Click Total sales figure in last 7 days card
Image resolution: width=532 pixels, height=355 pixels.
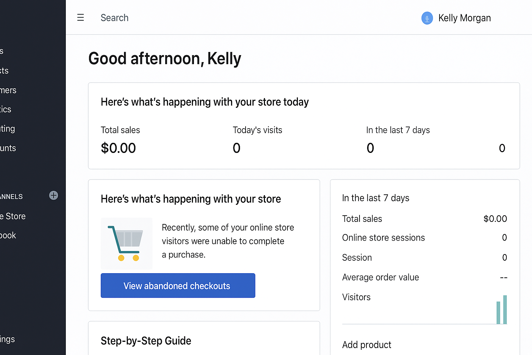coord(495,218)
